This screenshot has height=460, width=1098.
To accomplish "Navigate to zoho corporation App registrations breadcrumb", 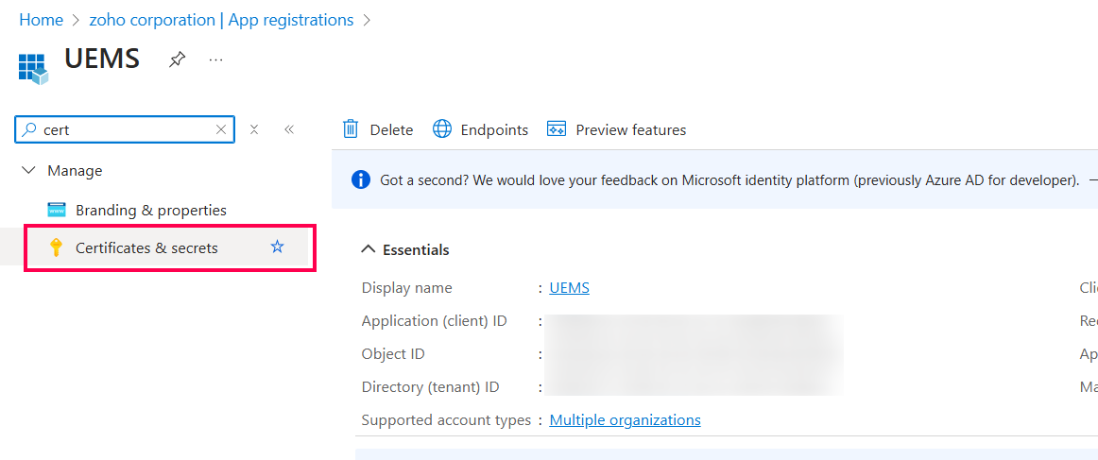I will 221,20.
